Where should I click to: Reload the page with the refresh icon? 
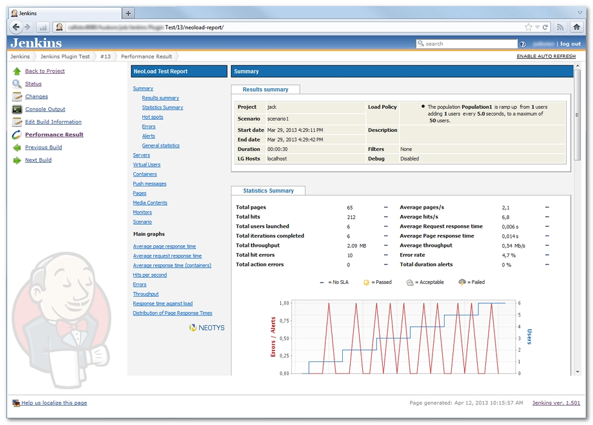coord(545,27)
